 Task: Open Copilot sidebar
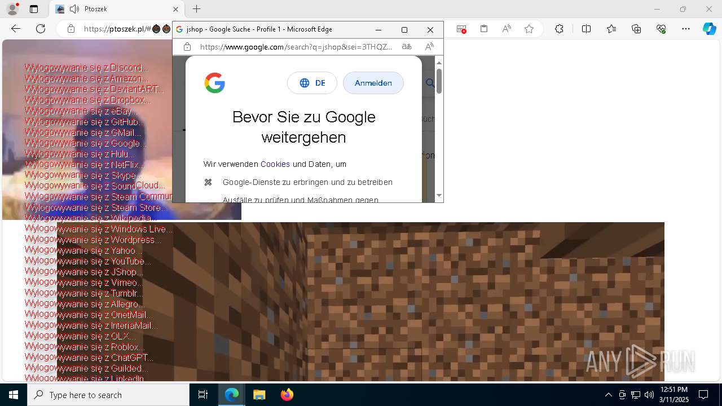(x=709, y=29)
